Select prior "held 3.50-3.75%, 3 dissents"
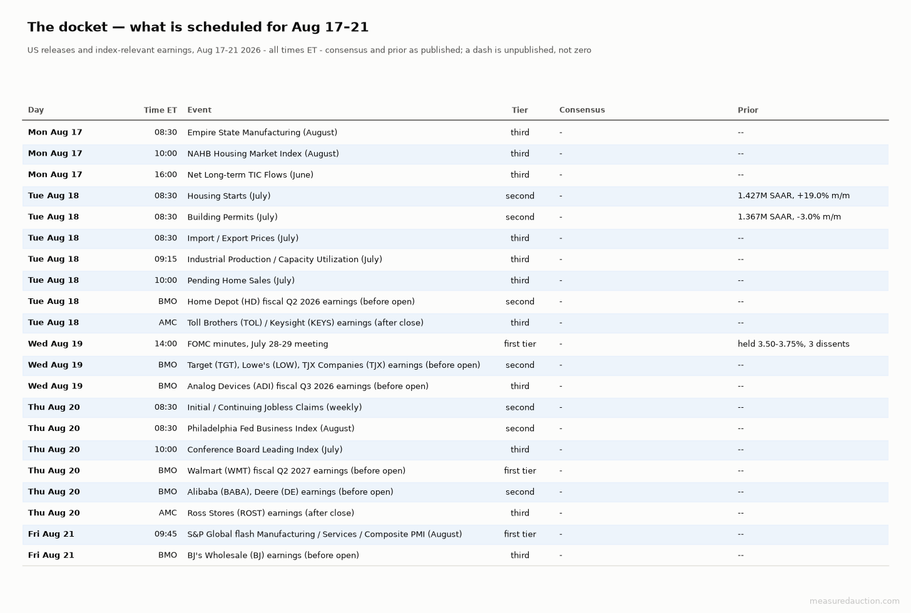Image resolution: width=911 pixels, height=613 pixels. click(x=793, y=344)
